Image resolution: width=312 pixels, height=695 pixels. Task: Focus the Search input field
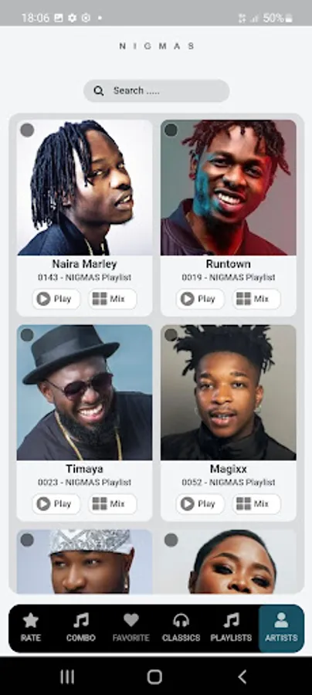coord(156,91)
